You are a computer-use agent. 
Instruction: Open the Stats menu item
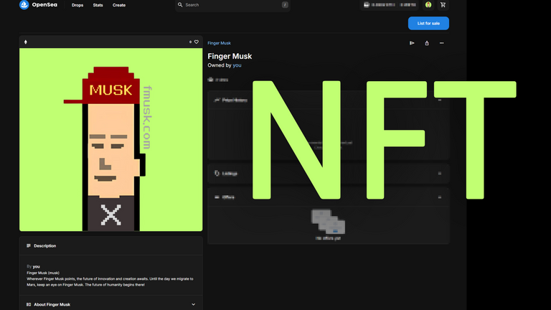[98, 5]
